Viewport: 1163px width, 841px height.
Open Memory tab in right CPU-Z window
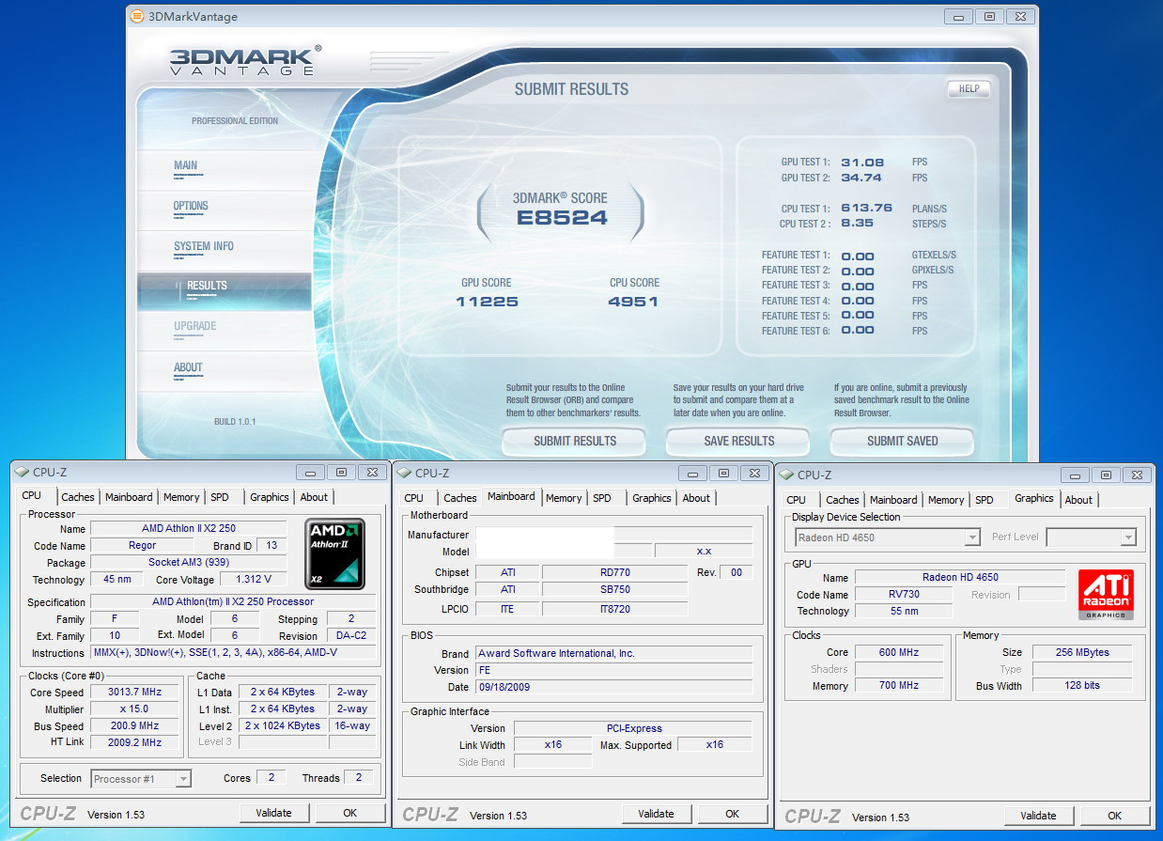pos(946,500)
